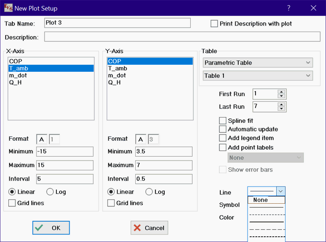Pick m_dot in the X-Axis list
Screen dimensions: 326x242
[18, 75]
